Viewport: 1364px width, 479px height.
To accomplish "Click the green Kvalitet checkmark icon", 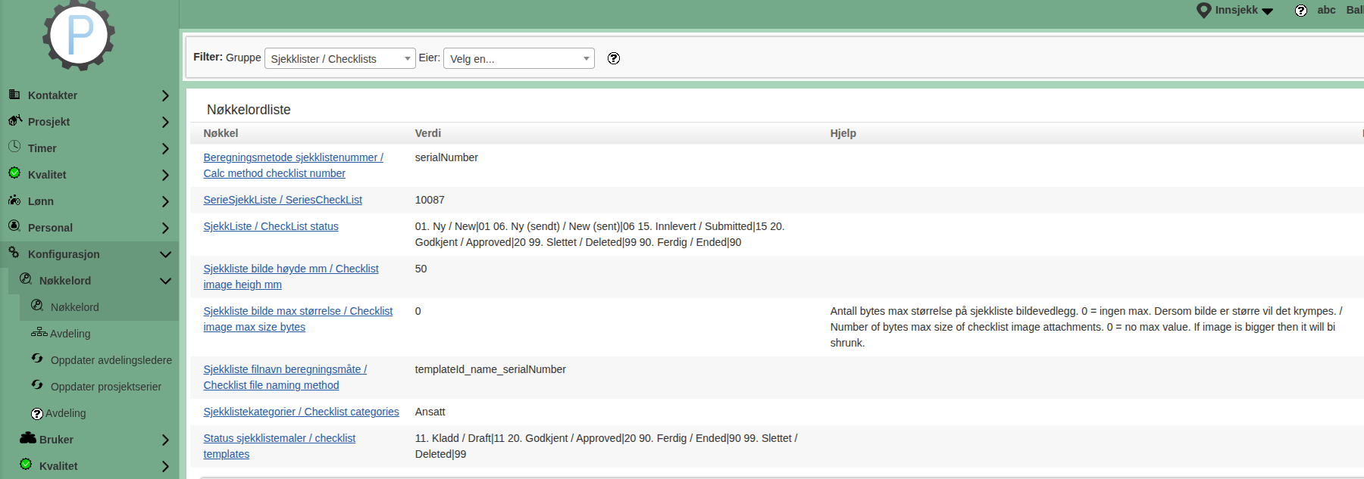I will click(14, 173).
